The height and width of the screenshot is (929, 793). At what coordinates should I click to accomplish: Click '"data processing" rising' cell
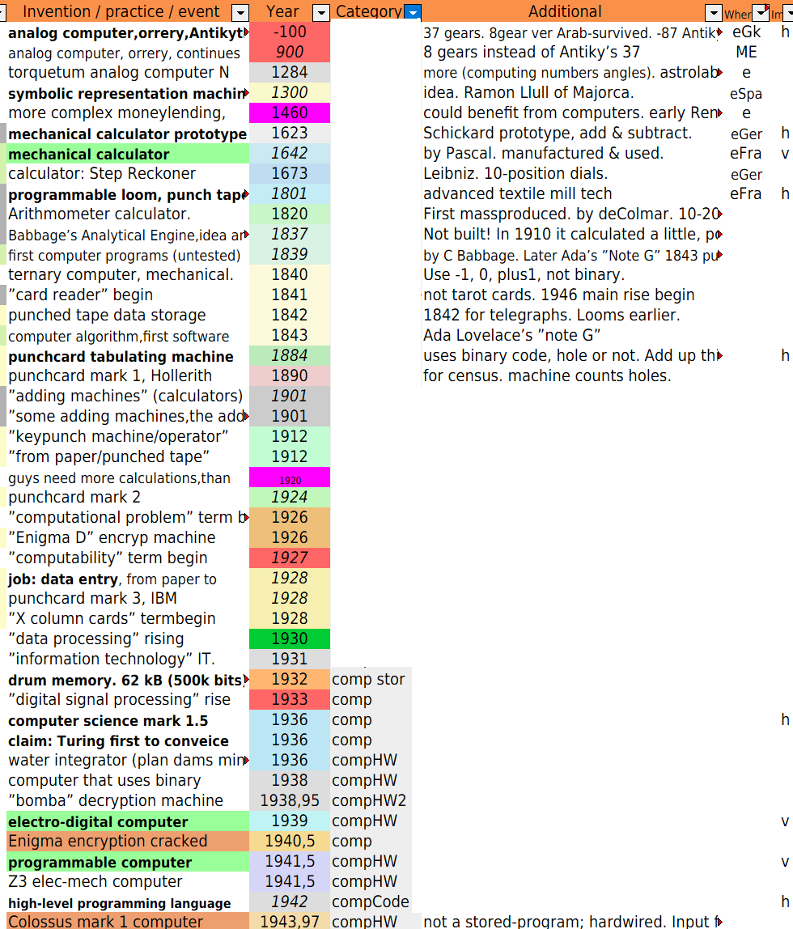[x=127, y=638]
